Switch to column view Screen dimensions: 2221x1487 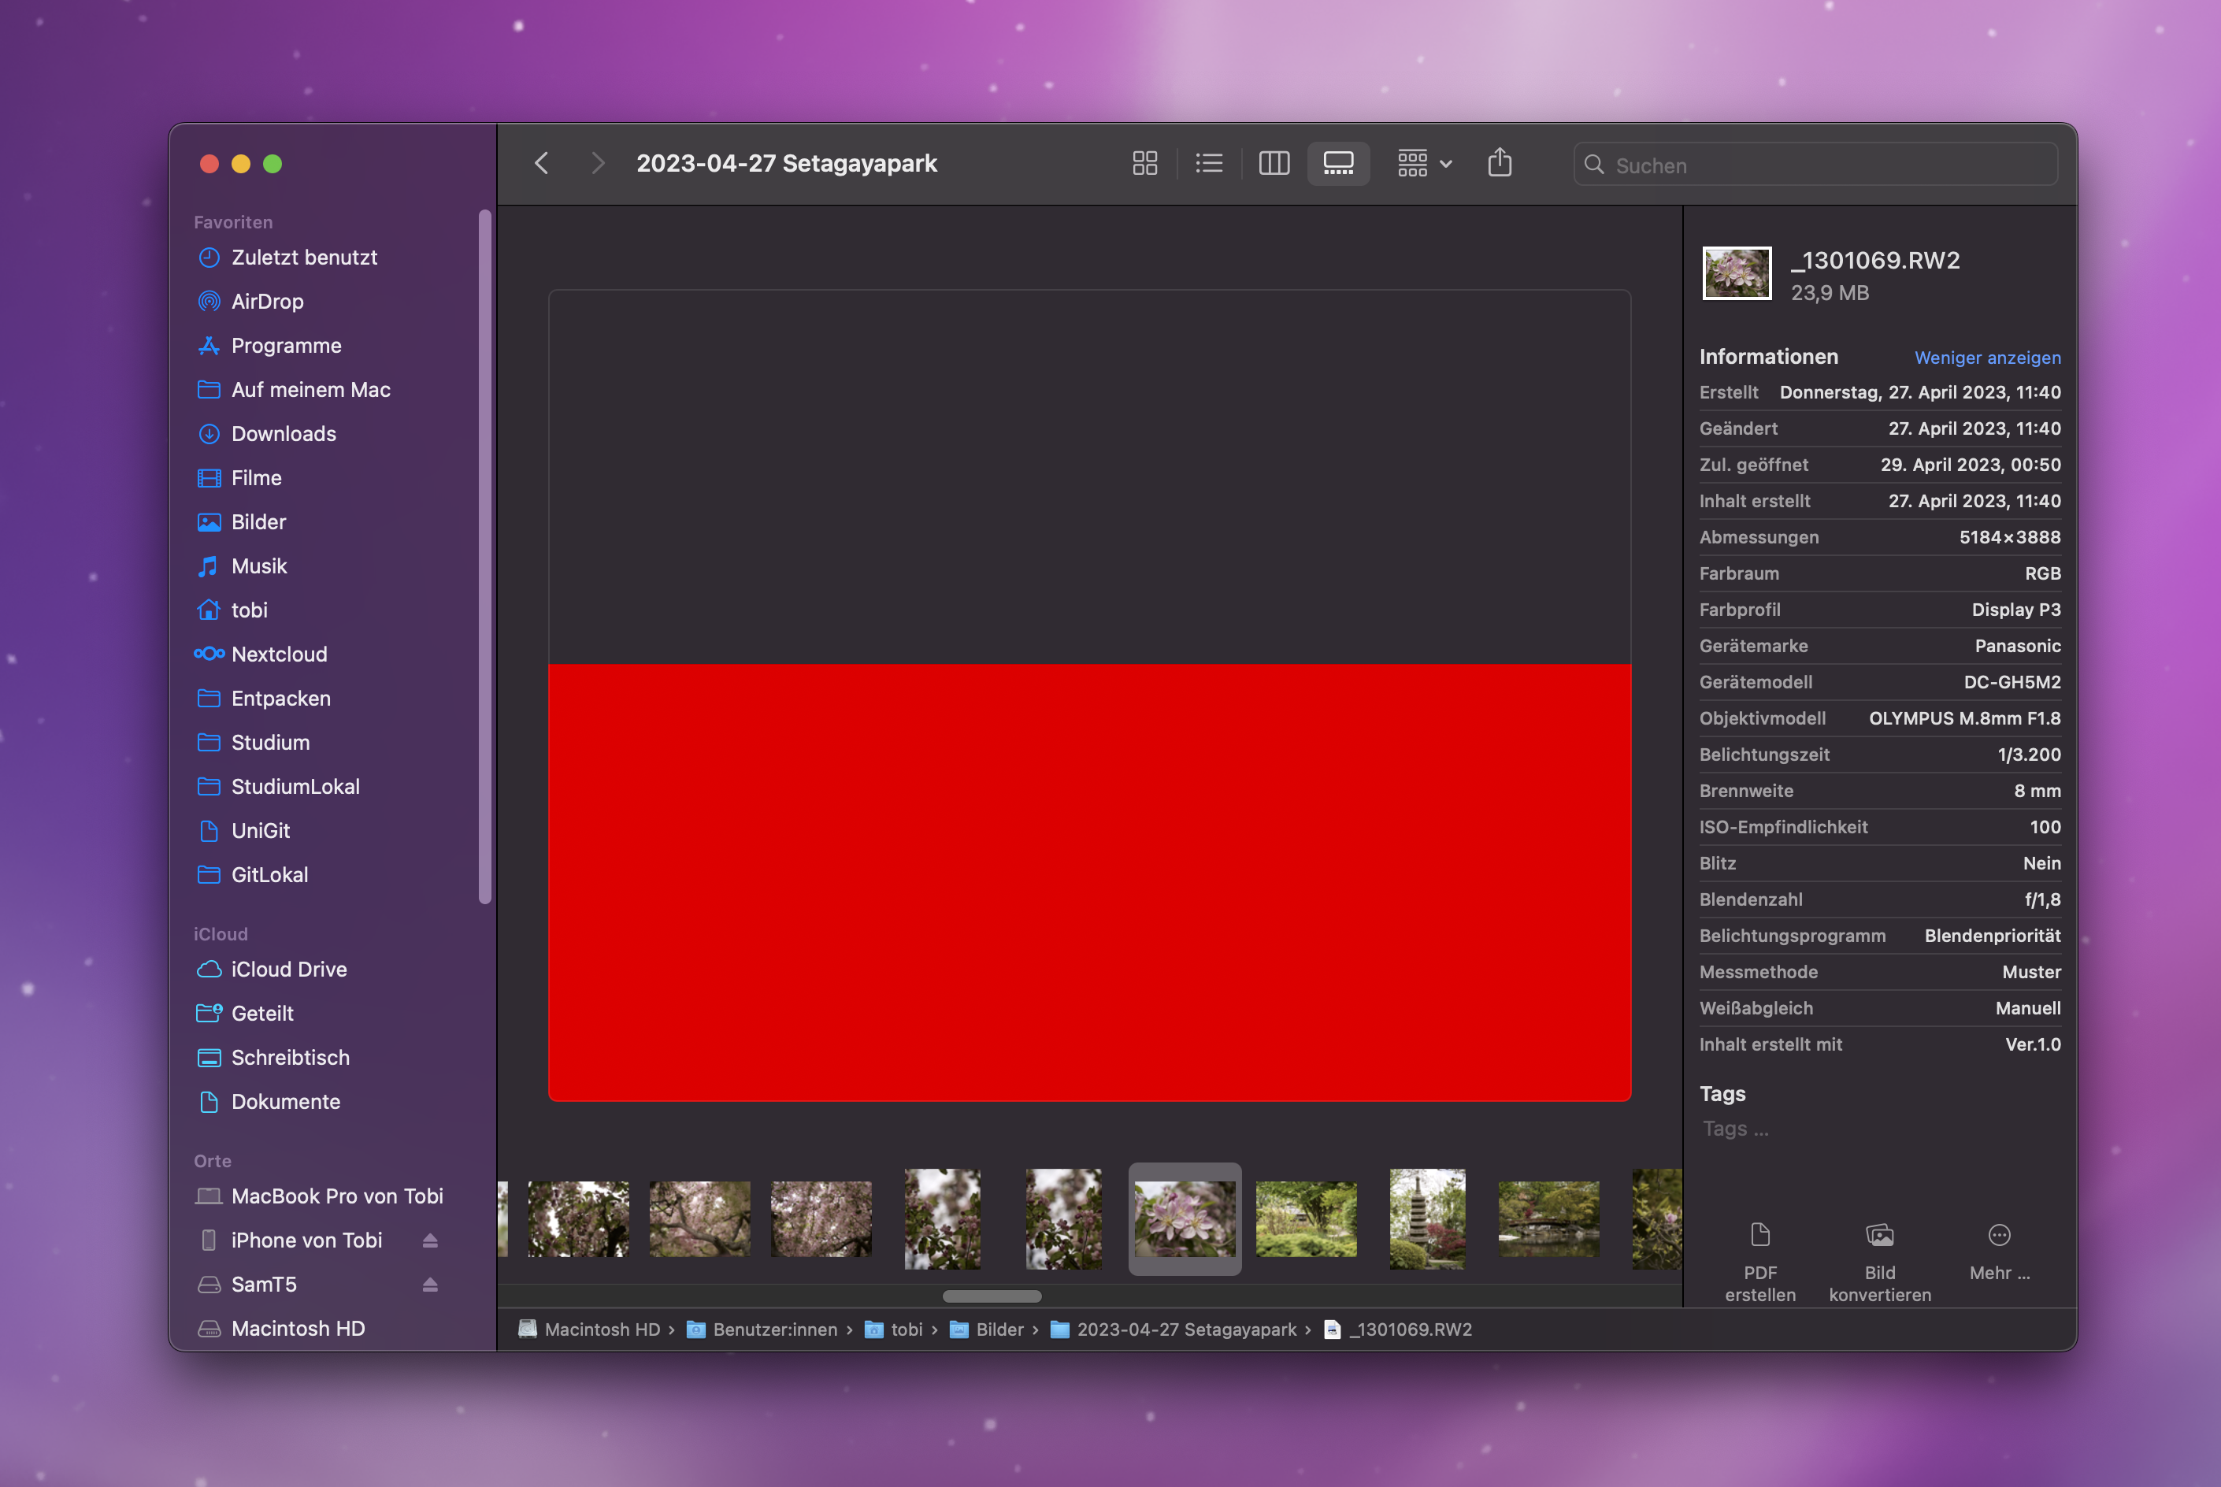pos(1274,164)
